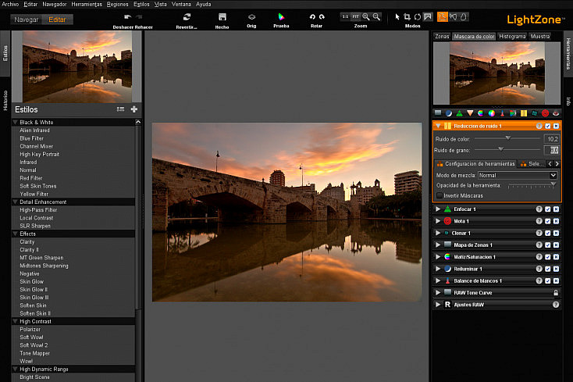Screen dimensions: 573x382
Task: Rotate image right with Rotar icon
Action: tap(322, 17)
